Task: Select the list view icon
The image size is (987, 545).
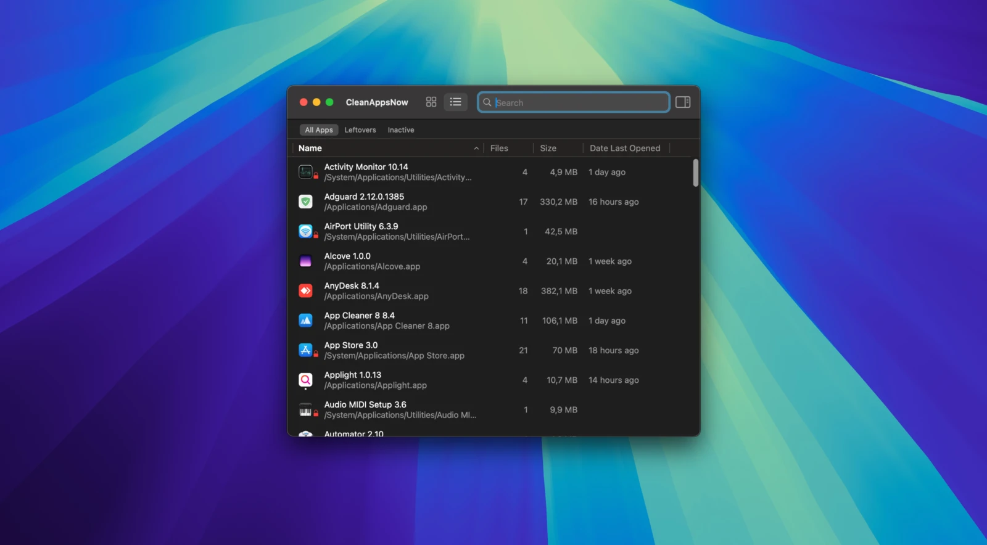Action: click(455, 102)
